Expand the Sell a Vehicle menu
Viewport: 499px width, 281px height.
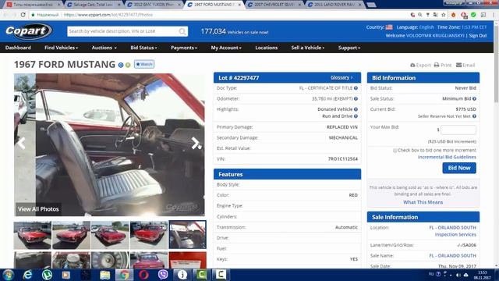pyautogui.click(x=308, y=48)
